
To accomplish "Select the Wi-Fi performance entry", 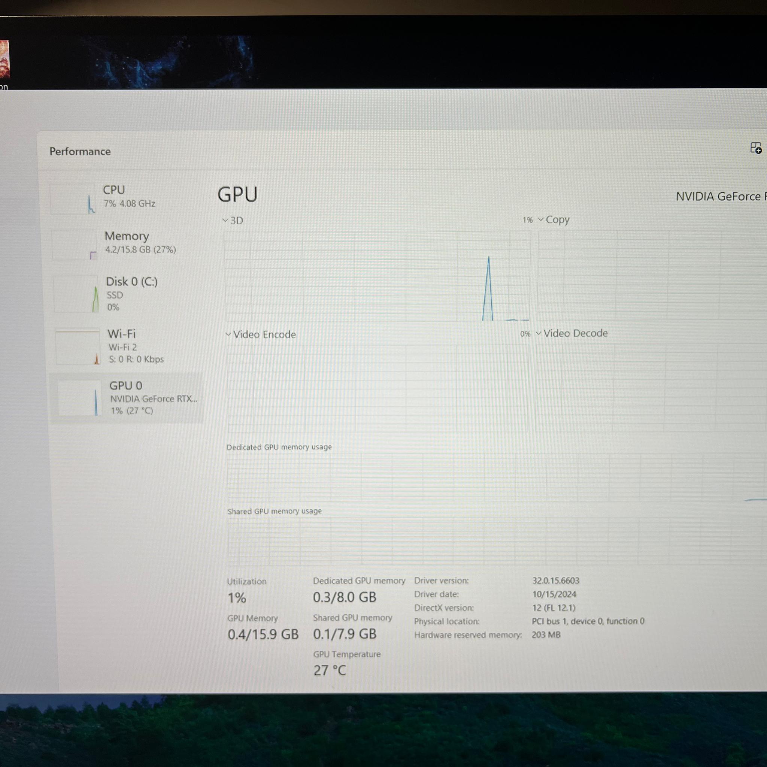I will (128, 346).
